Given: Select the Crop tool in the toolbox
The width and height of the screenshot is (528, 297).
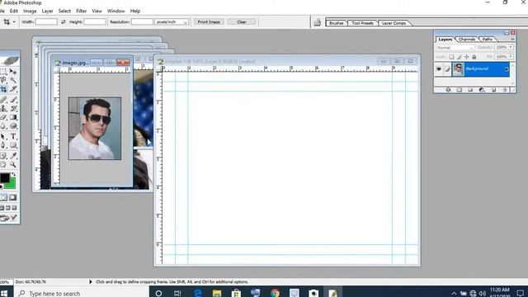Looking at the screenshot, I should pyautogui.click(x=3, y=89).
